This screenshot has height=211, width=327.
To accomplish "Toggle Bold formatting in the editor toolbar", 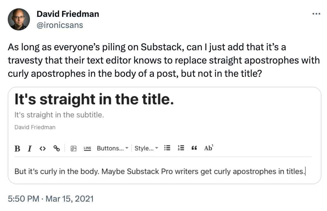I will coord(17,148).
